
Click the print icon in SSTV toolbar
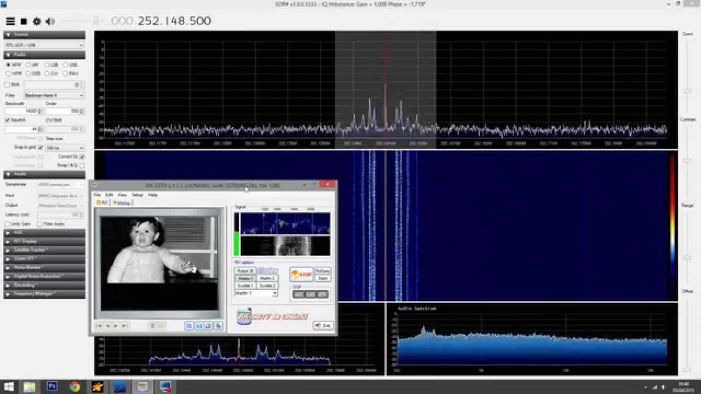(x=218, y=326)
